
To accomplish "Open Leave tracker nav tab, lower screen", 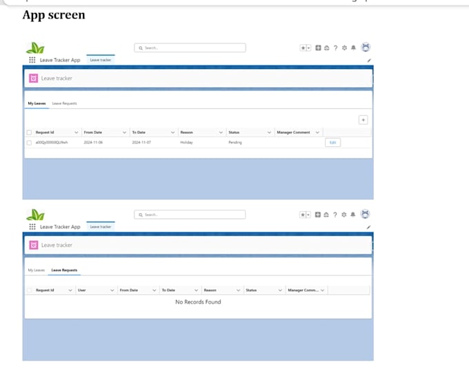I will [x=101, y=227].
